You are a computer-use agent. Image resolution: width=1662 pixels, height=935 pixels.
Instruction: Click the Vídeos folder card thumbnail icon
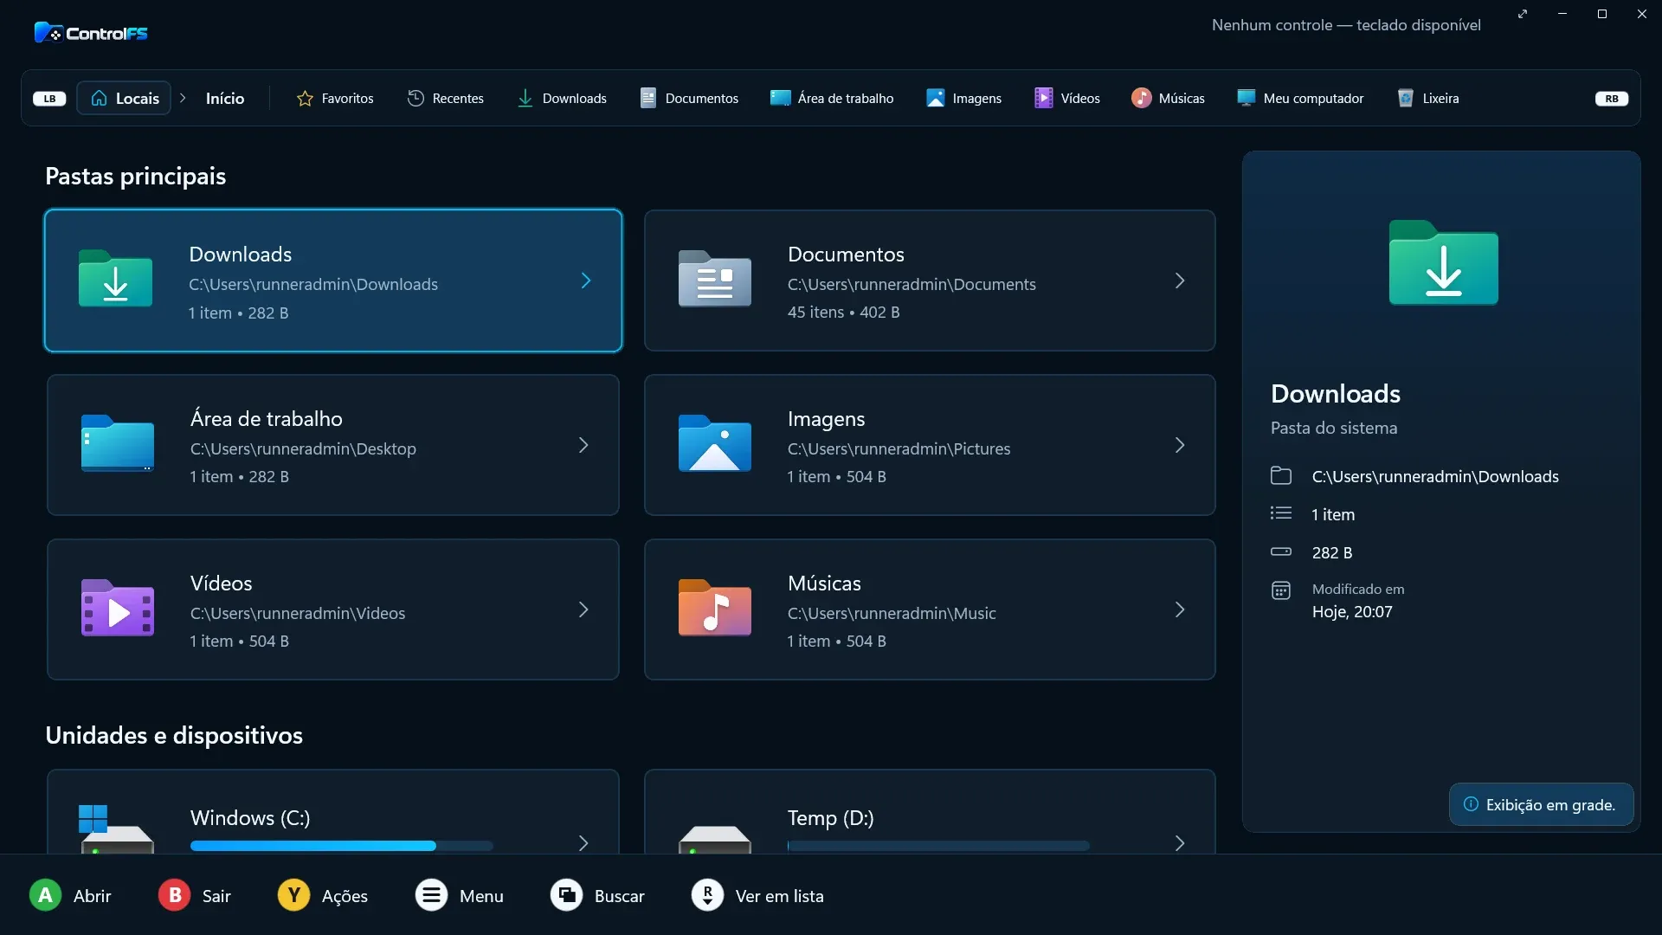click(x=117, y=608)
